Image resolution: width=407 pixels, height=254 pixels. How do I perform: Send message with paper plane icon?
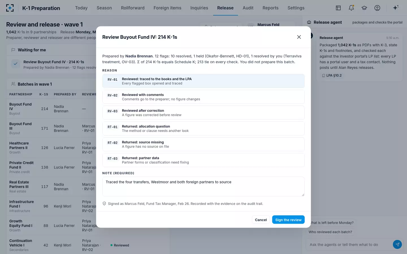(397, 244)
